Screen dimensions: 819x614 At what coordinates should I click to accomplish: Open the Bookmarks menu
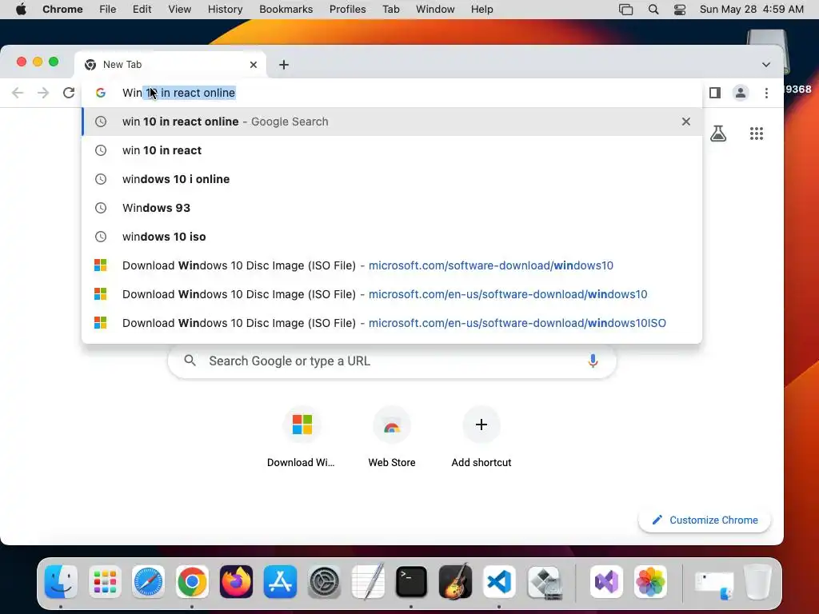286,10
